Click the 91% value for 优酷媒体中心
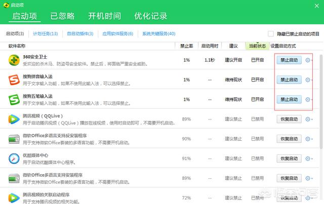324x204 pixels. pyautogui.click(x=186, y=158)
